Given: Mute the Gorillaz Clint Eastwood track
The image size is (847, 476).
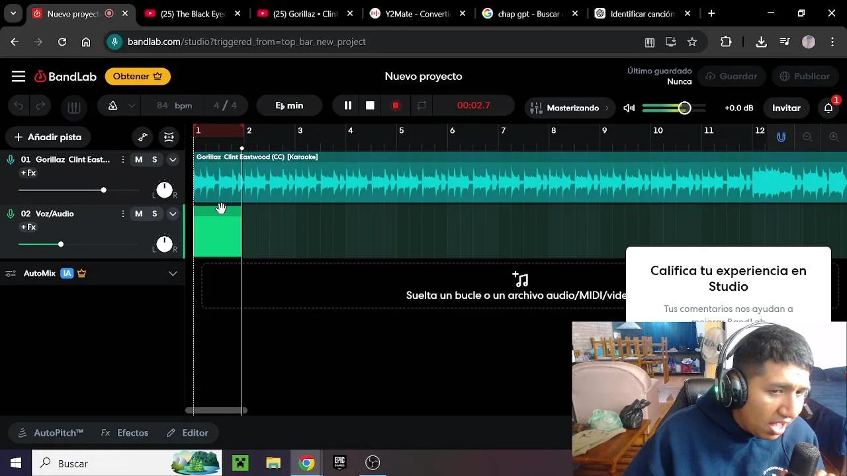Looking at the screenshot, I should point(138,159).
